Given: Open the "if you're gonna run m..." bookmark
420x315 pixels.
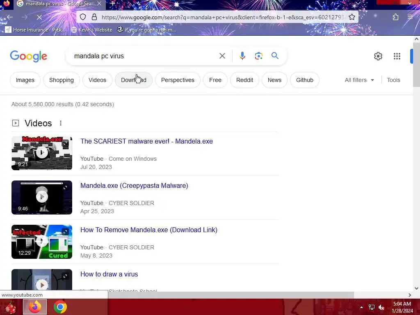Looking at the screenshot, I should (146, 30).
